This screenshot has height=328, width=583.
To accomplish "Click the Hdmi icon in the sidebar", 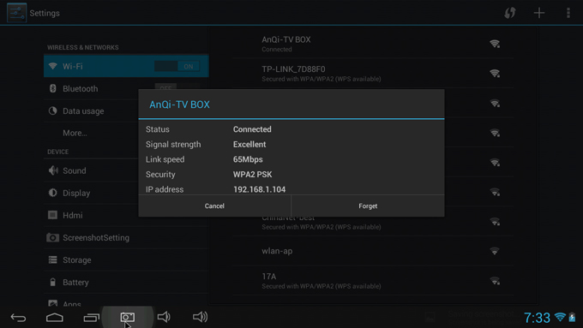I will (53, 215).
